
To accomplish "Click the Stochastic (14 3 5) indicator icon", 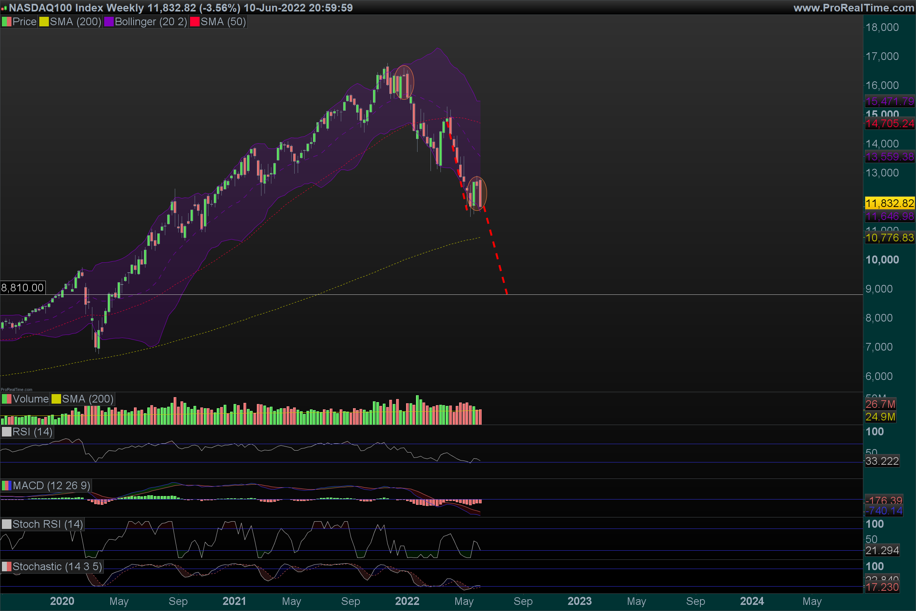I will click(x=6, y=567).
